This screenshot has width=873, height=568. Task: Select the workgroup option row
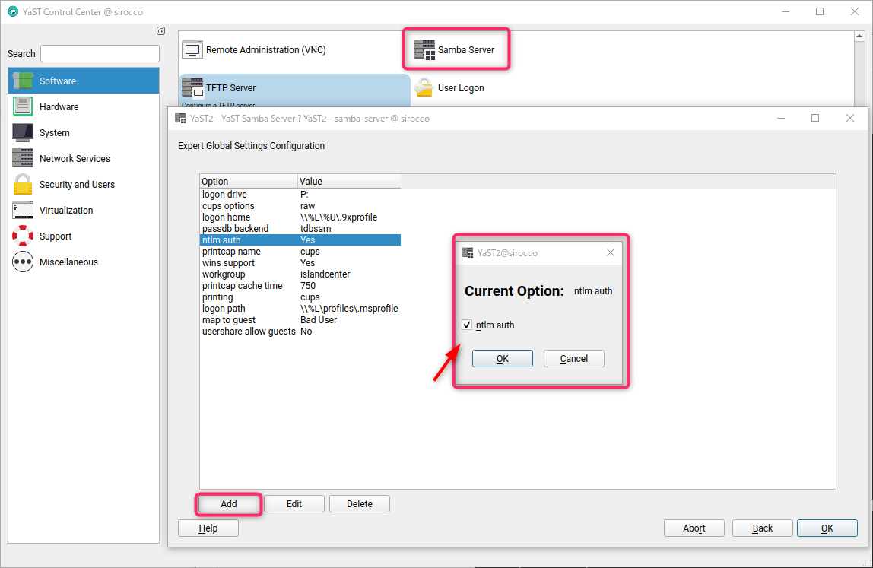300,274
